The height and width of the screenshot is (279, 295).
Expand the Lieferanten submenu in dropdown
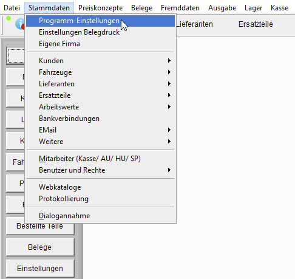click(100, 84)
